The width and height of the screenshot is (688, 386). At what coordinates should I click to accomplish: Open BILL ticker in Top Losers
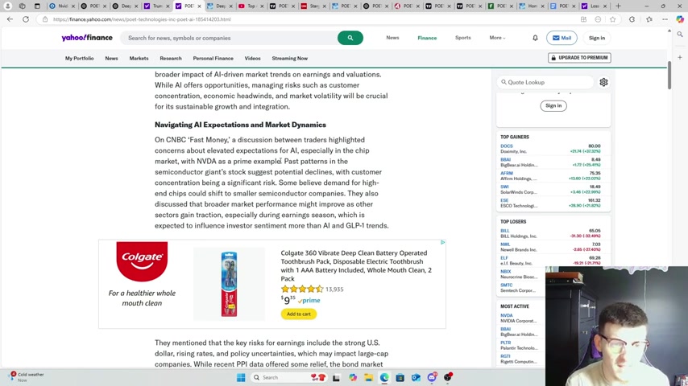[x=505, y=231]
